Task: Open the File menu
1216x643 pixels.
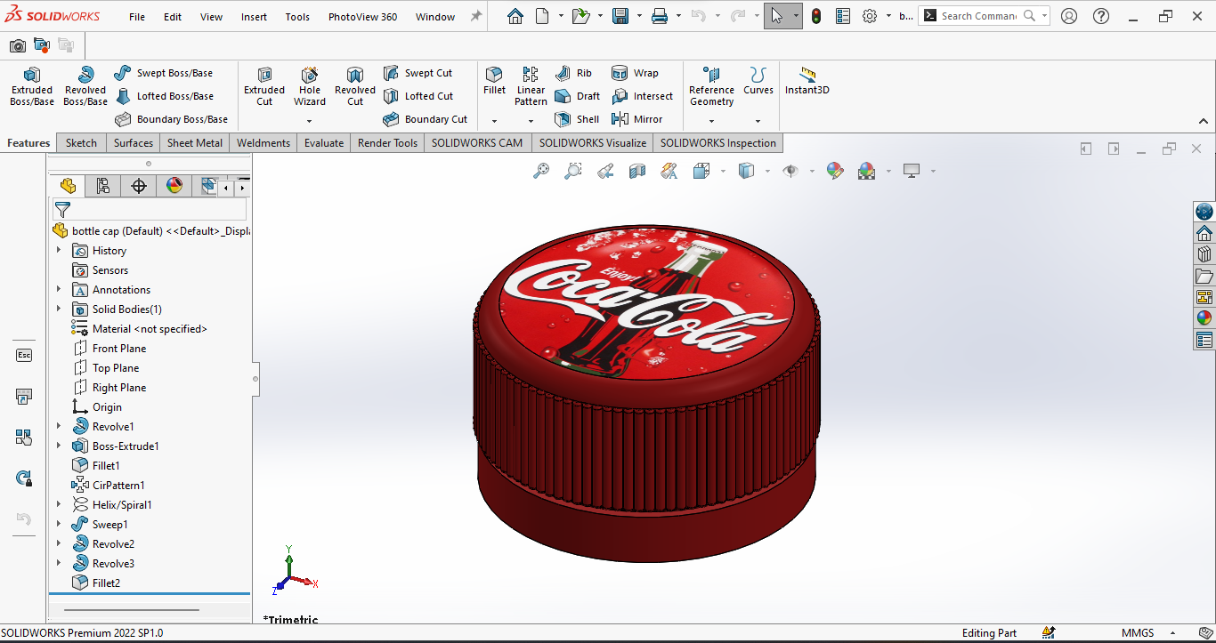Action: 137,17
